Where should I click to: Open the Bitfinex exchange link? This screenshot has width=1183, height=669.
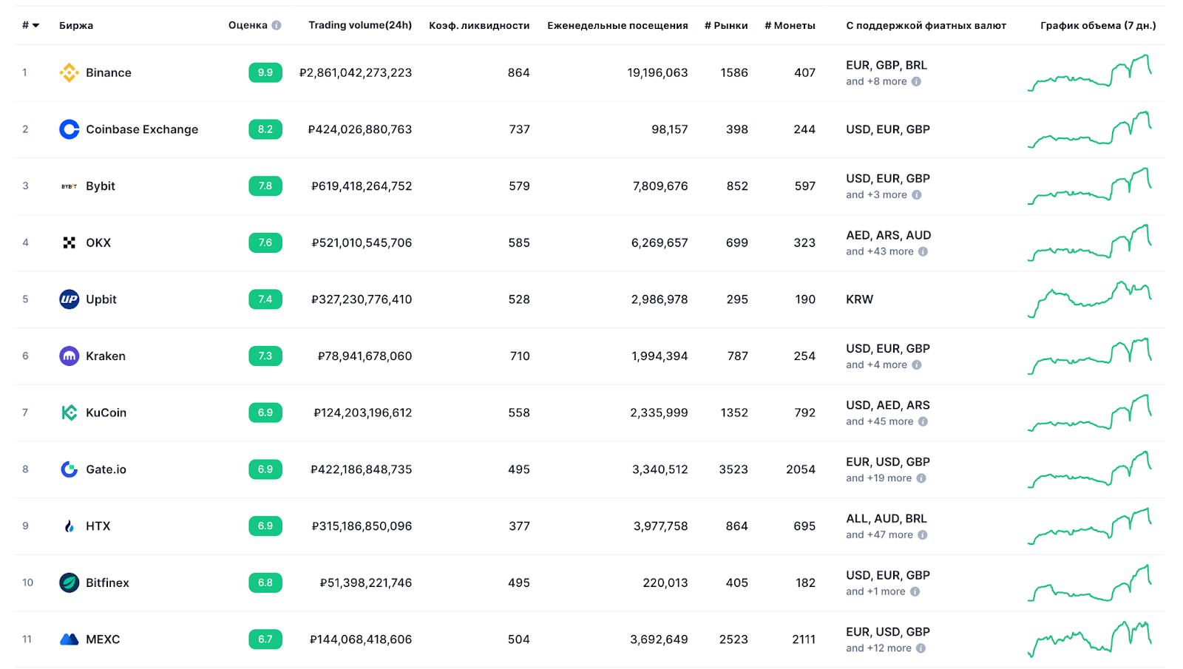click(107, 583)
